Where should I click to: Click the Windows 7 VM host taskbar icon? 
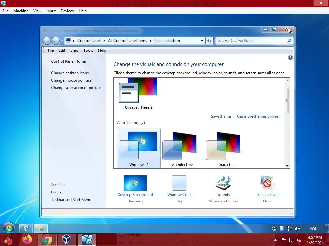coord(87,240)
